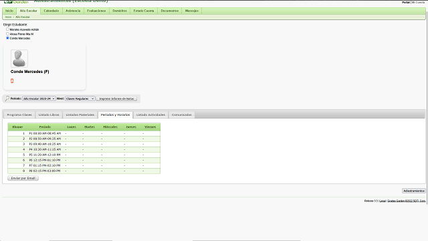The image size is (428, 241).
Task: Switch to the Programa Clases tab
Action: 19,114
